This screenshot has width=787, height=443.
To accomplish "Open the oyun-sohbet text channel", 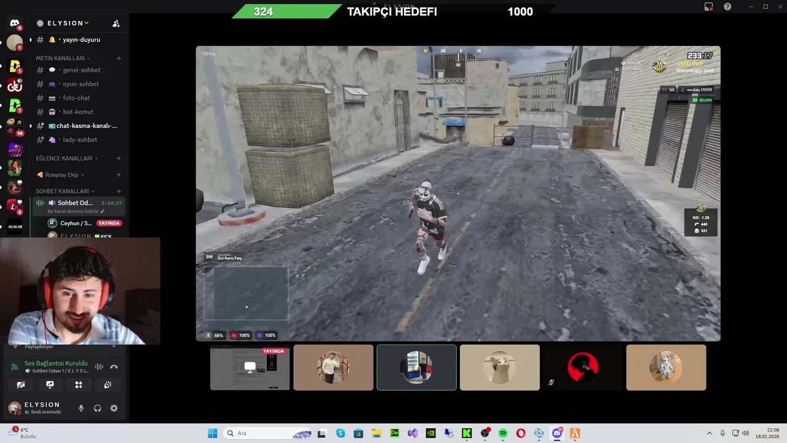I will (x=79, y=84).
